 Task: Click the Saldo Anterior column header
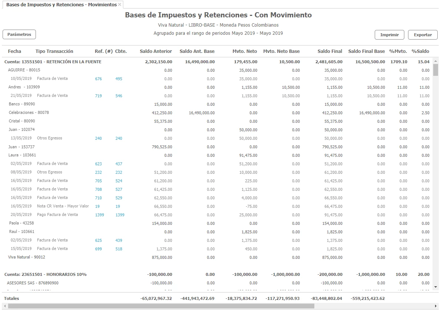tap(156, 51)
